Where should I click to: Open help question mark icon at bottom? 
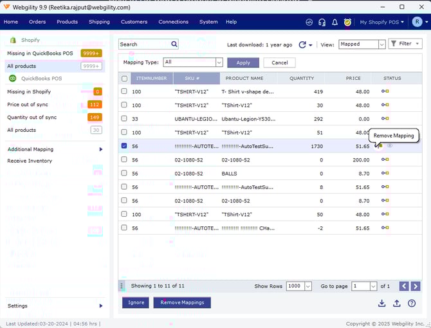(412, 303)
